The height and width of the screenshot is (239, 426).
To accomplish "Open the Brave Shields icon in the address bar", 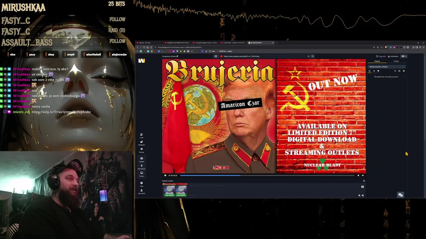I will pyautogui.click(x=386, y=47).
